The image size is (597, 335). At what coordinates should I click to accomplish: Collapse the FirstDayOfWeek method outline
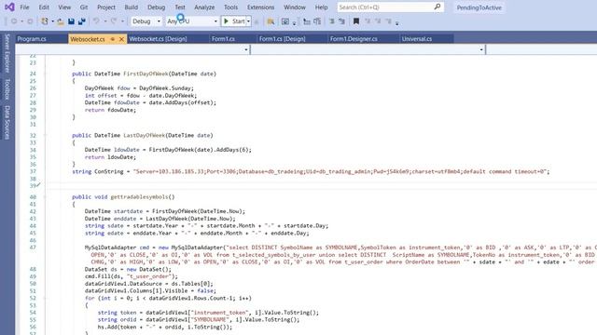[45, 74]
